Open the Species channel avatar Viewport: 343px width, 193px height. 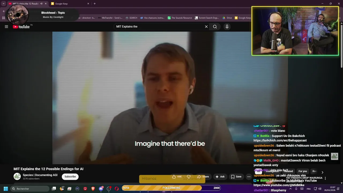[17, 176]
